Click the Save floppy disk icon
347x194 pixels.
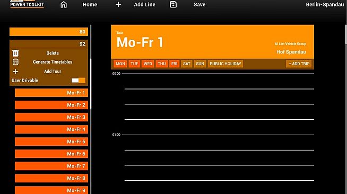(173, 4)
